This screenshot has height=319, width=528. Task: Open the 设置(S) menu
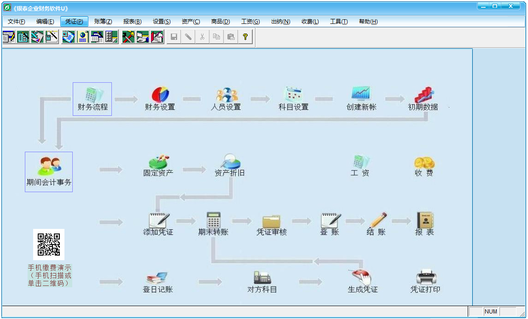click(162, 22)
